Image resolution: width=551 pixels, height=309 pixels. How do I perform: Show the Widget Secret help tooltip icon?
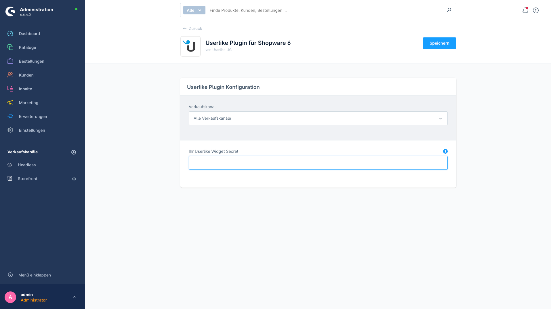pyautogui.click(x=445, y=151)
